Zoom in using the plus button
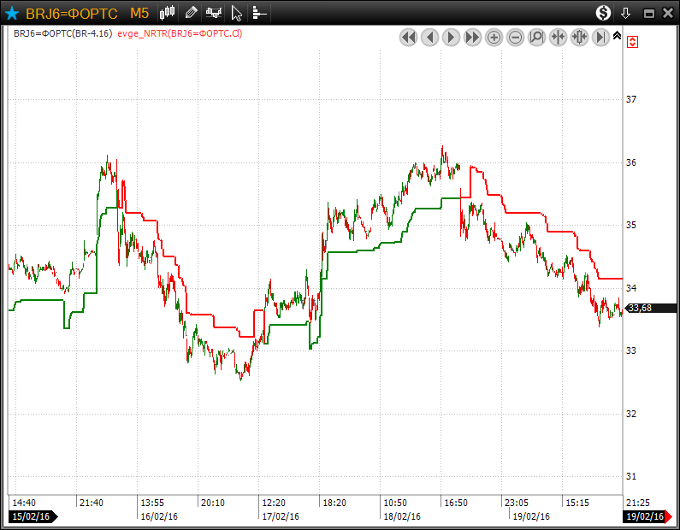 (494, 38)
